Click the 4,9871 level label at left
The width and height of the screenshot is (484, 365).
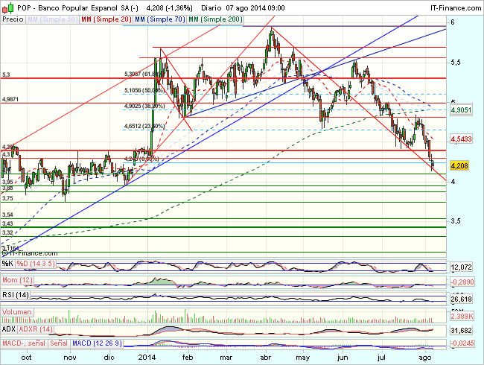[x=10, y=99]
